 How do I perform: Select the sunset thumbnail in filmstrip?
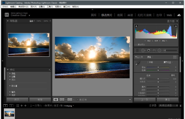point(10,113)
